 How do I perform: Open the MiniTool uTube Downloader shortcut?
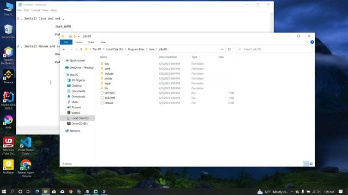9,146
